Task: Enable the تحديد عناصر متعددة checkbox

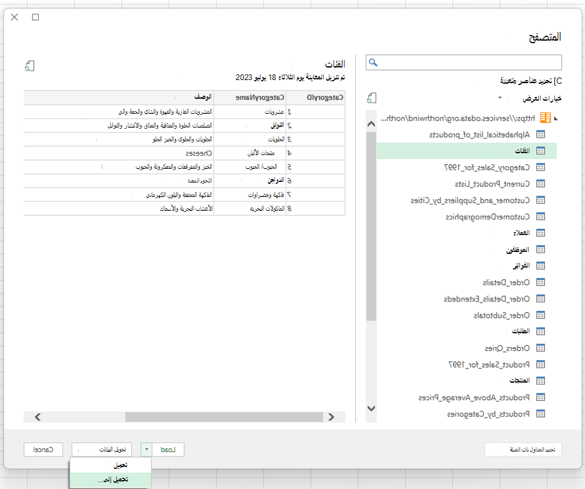Action: click(x=558, y=81)
